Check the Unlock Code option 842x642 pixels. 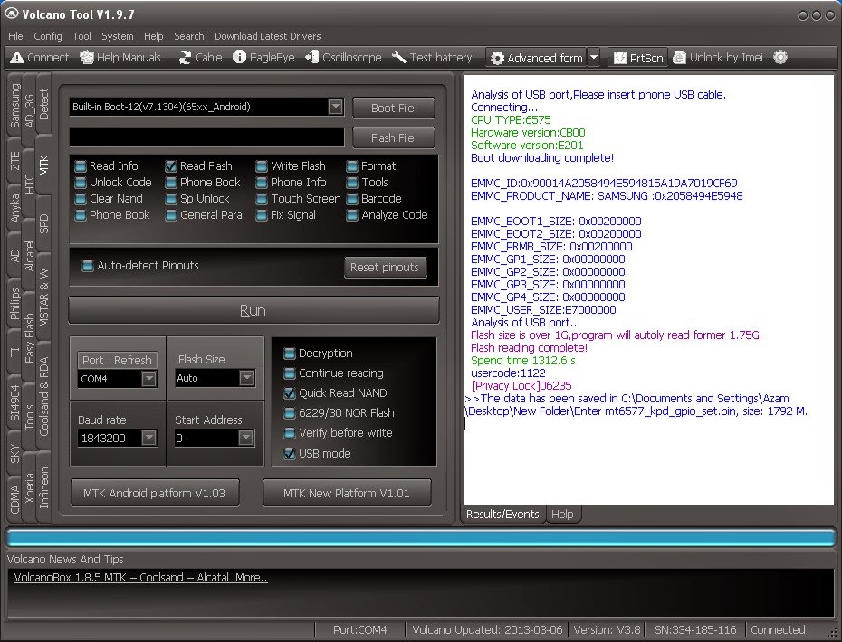coord(81,183)
